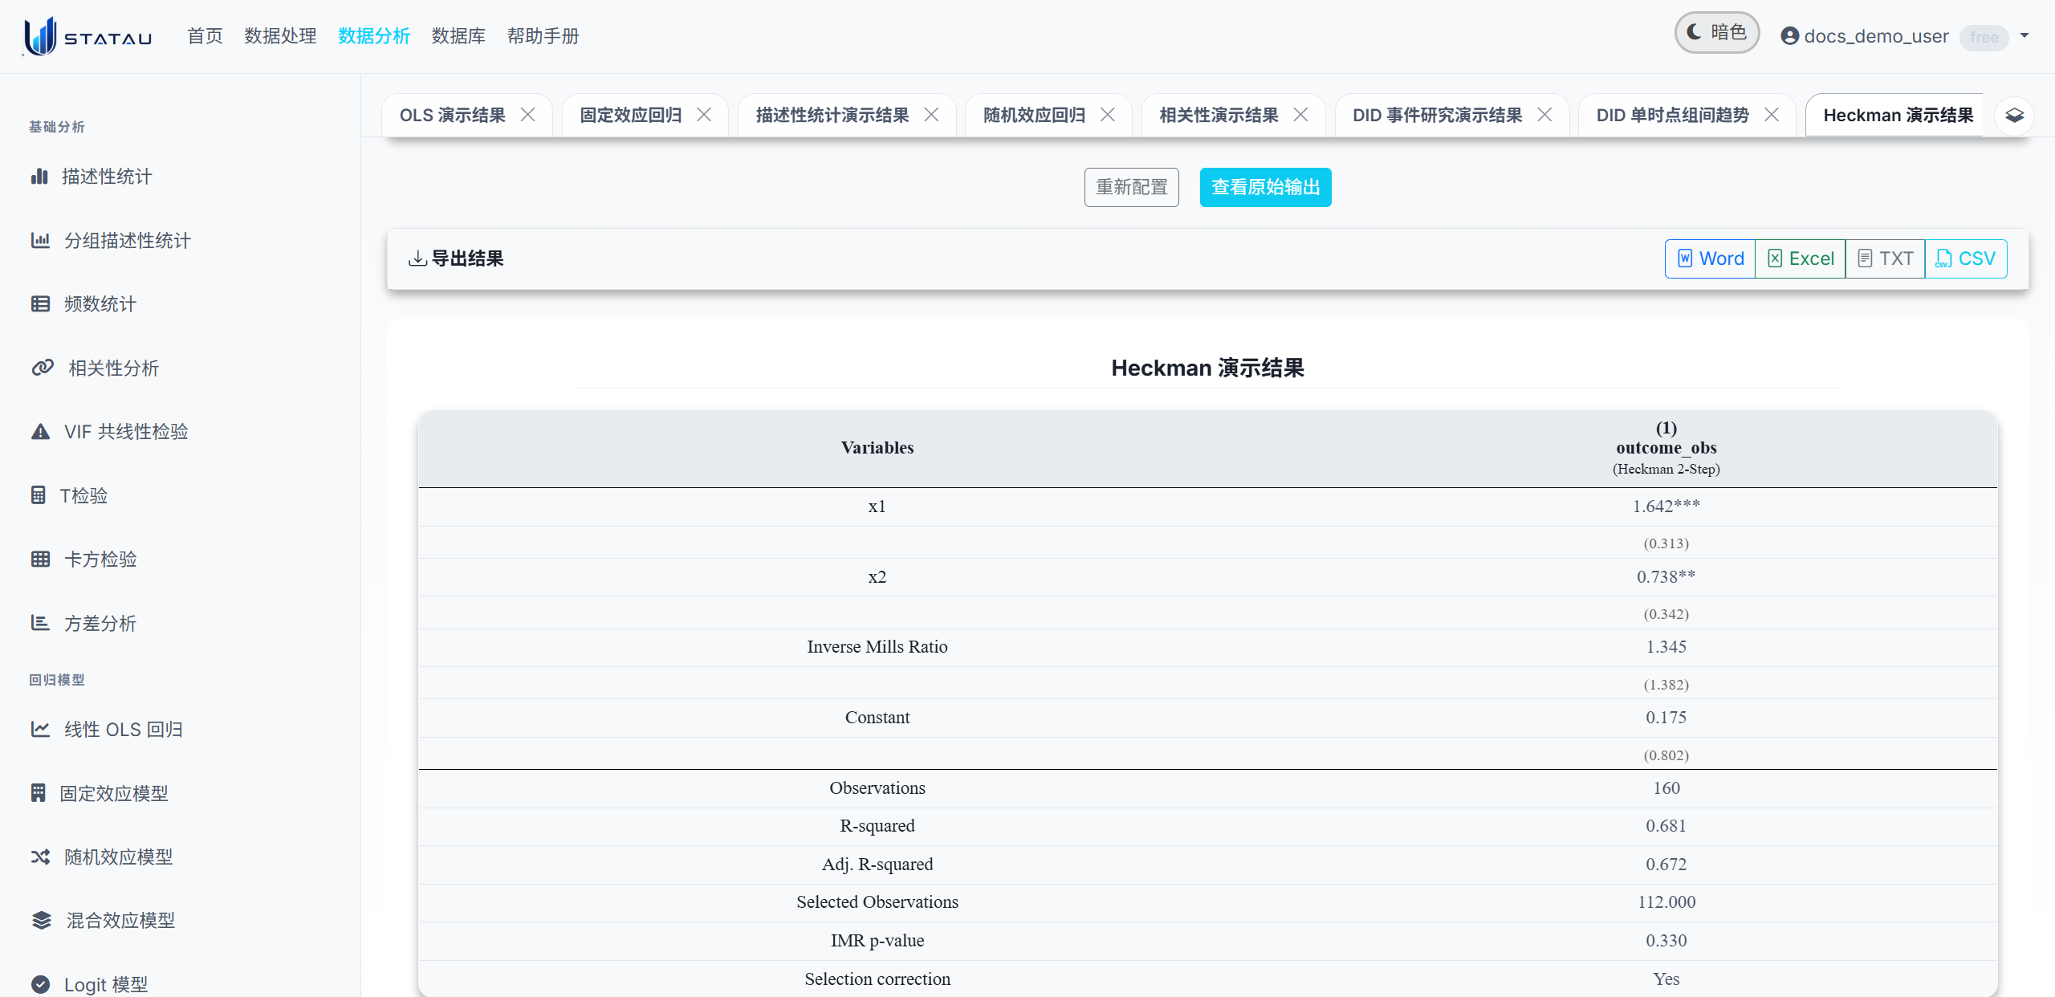The height and width of the screenshot is (997, 2055).
Task: Open 卡方检验 in the sidebar
Action: tap(100, 559)
